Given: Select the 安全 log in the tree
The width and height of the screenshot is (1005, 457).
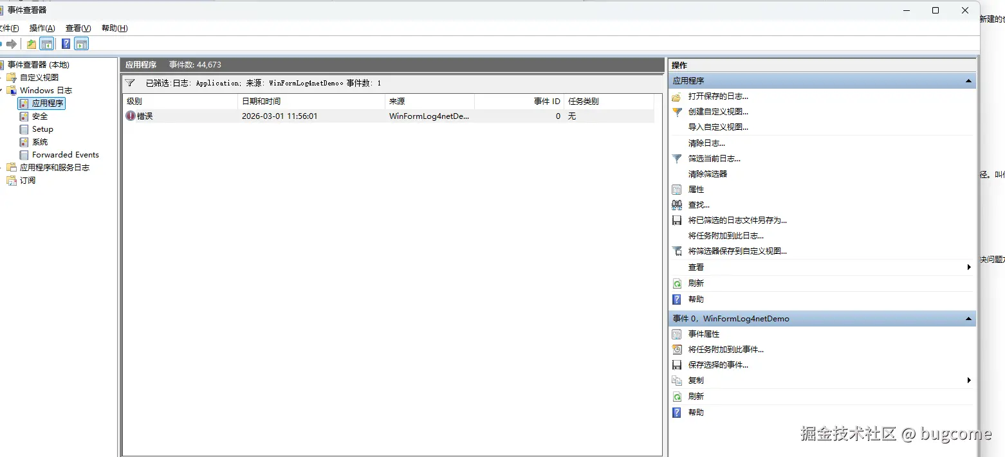Looking at the screenshot, I should (x=40, y=116).
